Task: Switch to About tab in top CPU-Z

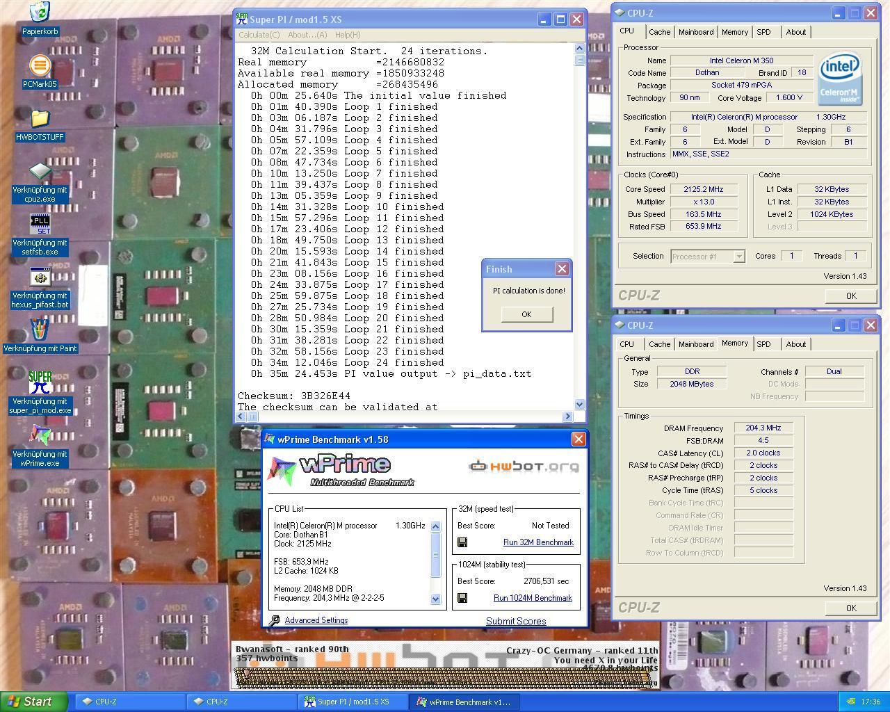Action: pos(795,32)
